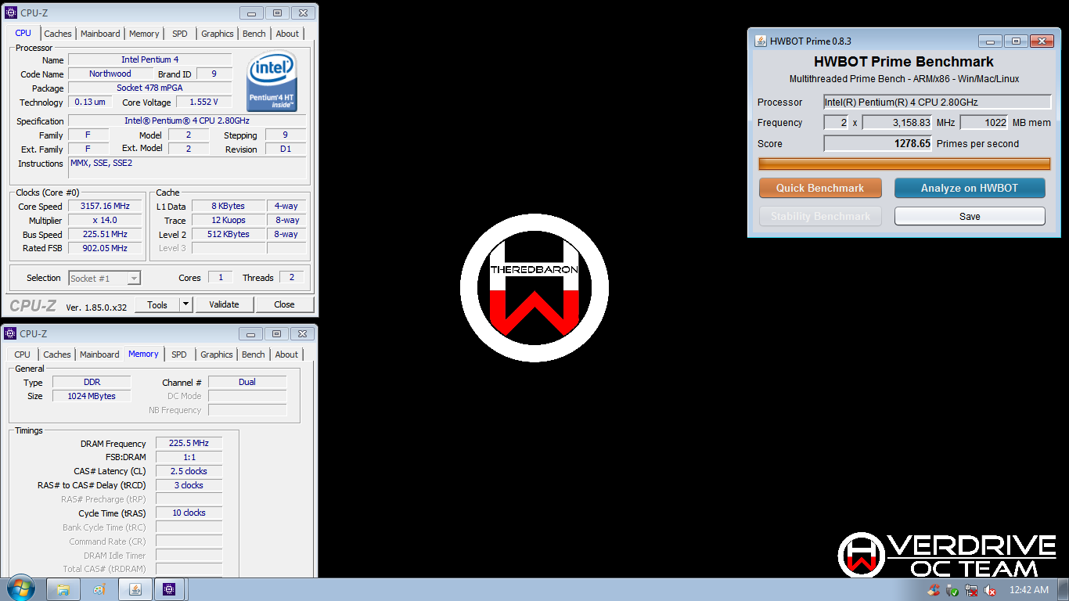Click the CPU-Z title bar icon of the processor window
This screenshot has height=601, width=1069.
(x=11, y=13)
